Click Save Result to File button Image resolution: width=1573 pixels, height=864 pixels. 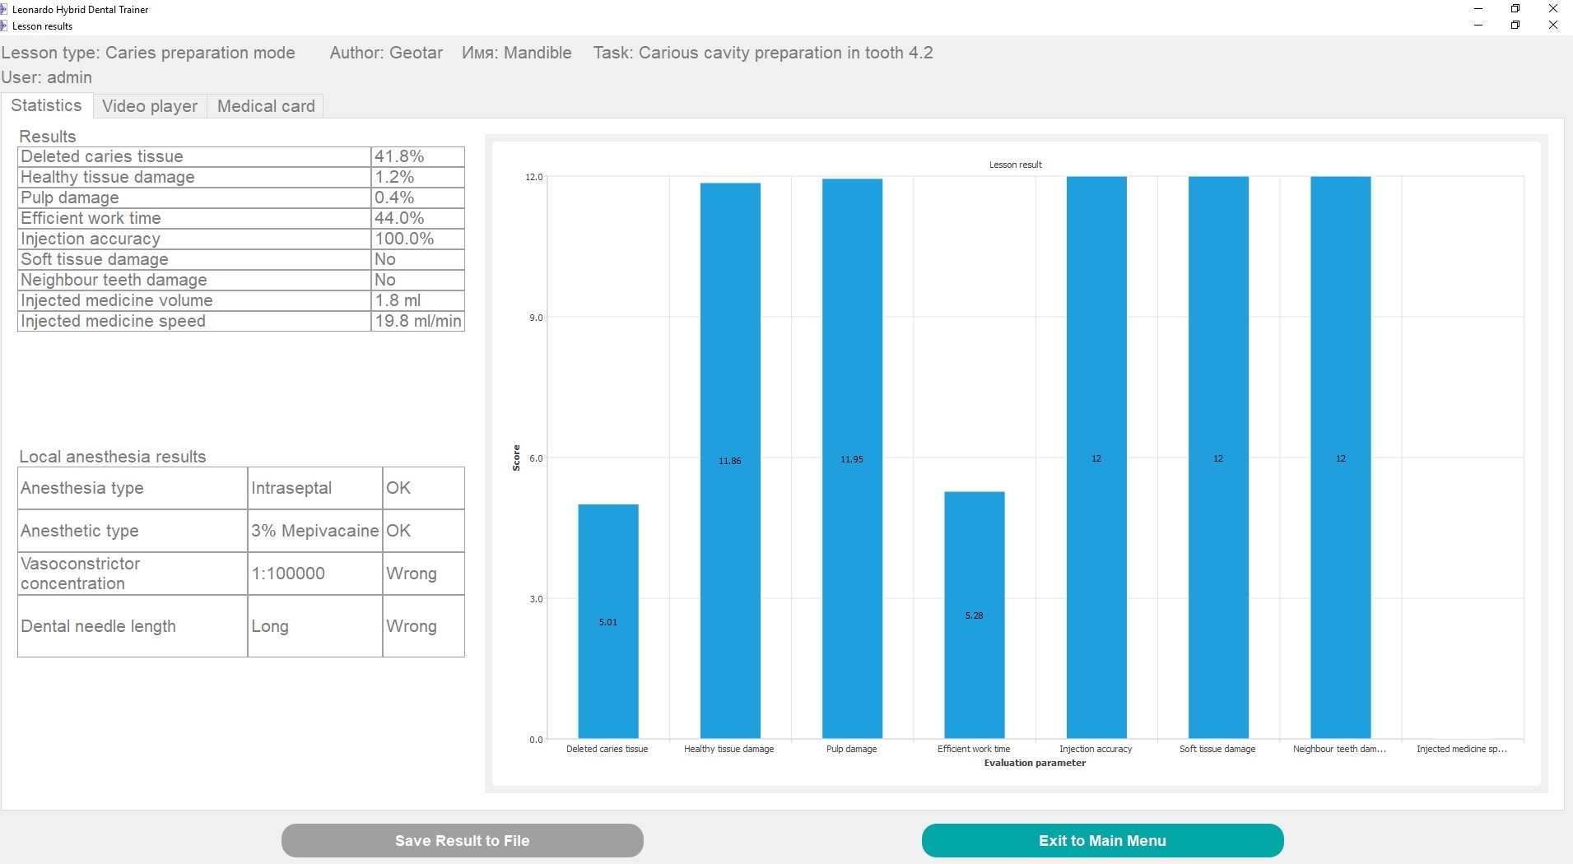coord(462,840)
